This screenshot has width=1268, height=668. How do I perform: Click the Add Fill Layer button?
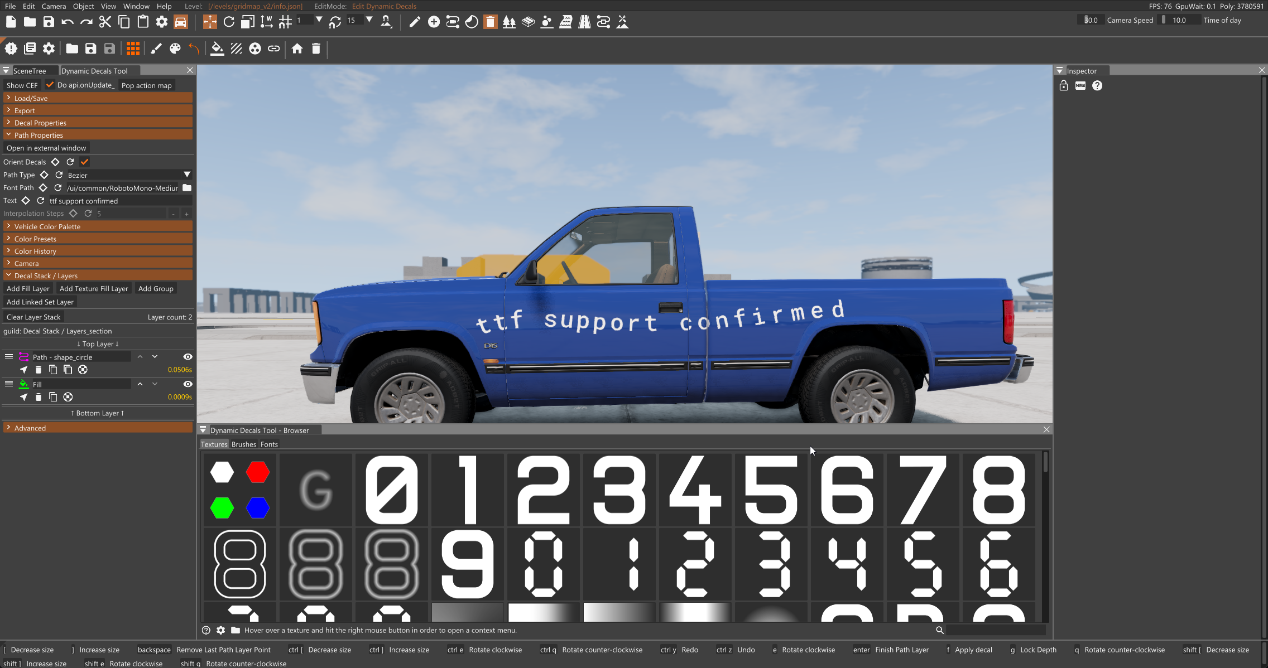point(28,288)
